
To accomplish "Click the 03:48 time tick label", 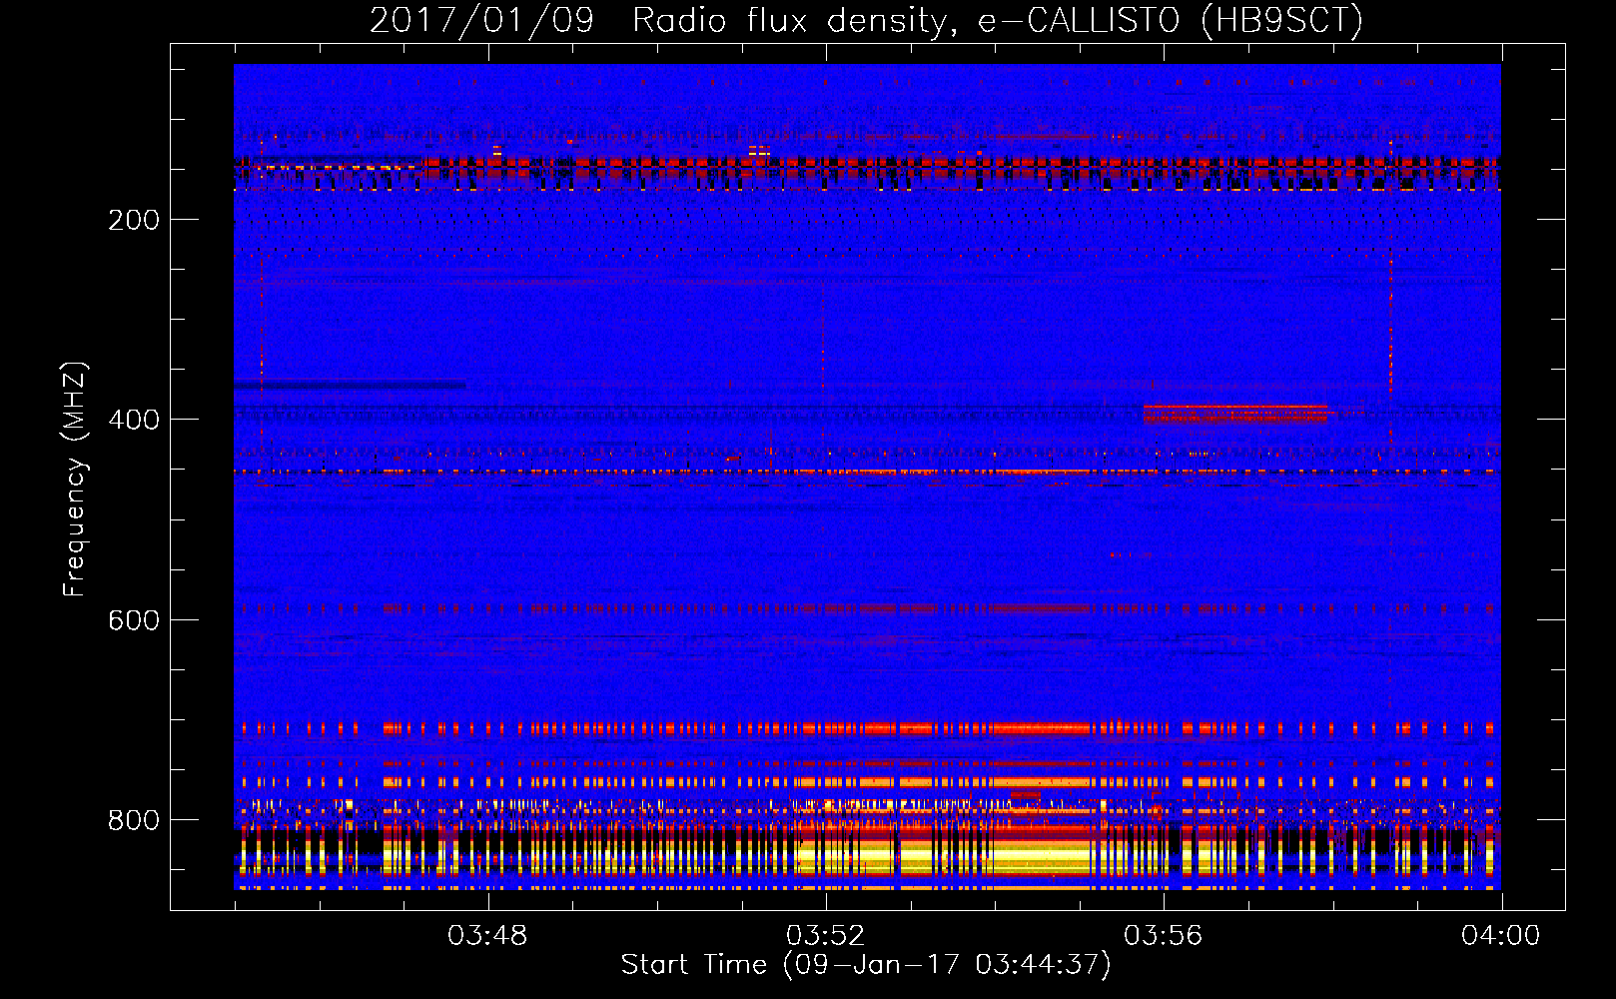I will pos(487,936).
